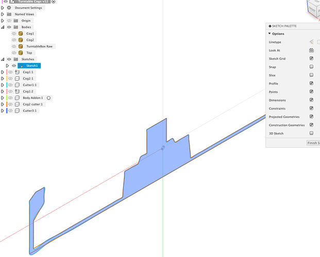
Task: Click the Look At icon in Sketch Palette
Action: (x=311, y=50)
